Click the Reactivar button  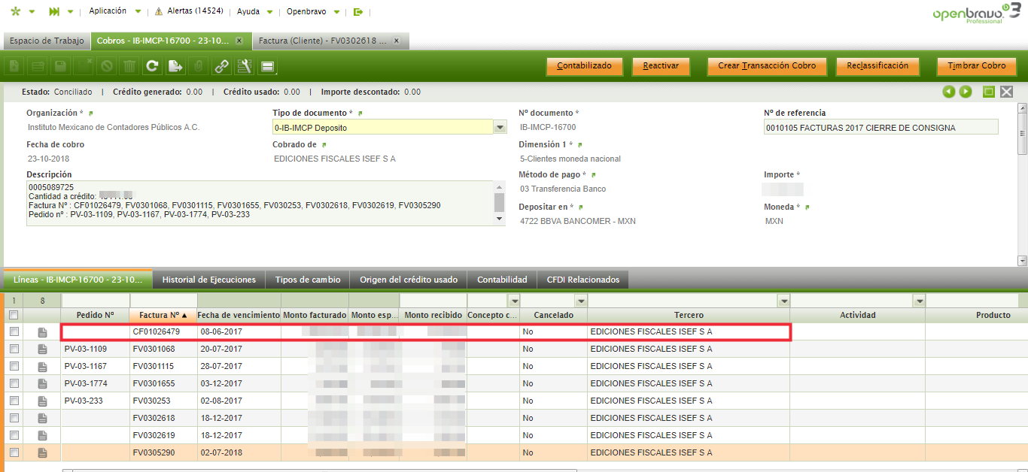(x=661, y=66)
